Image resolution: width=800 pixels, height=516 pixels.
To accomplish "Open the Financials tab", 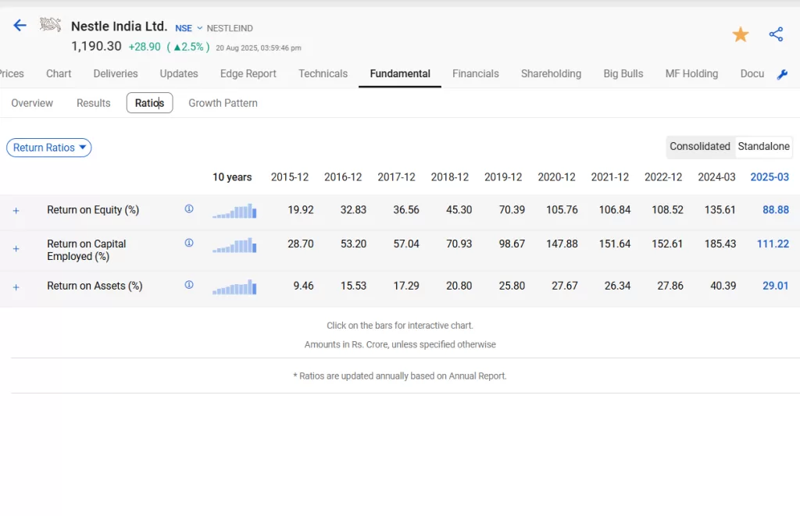I will [476, 73].
